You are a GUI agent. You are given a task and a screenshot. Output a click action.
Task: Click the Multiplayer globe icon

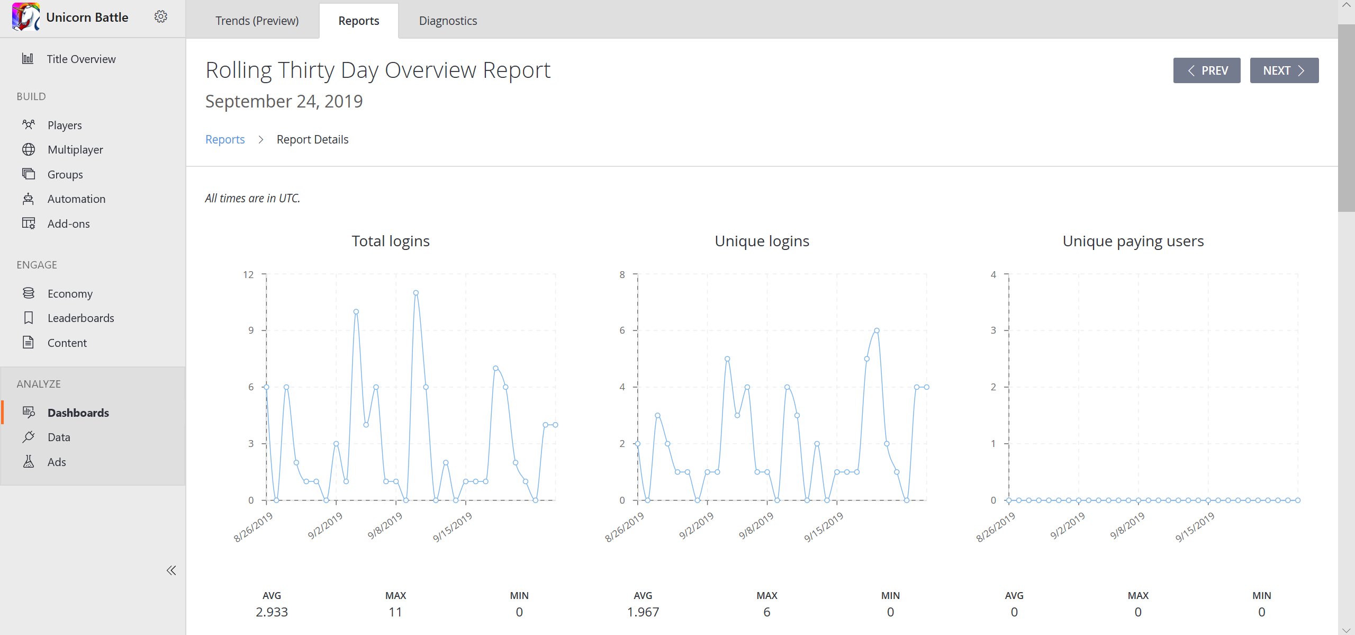pyautogui.click(x=29, y=149)
